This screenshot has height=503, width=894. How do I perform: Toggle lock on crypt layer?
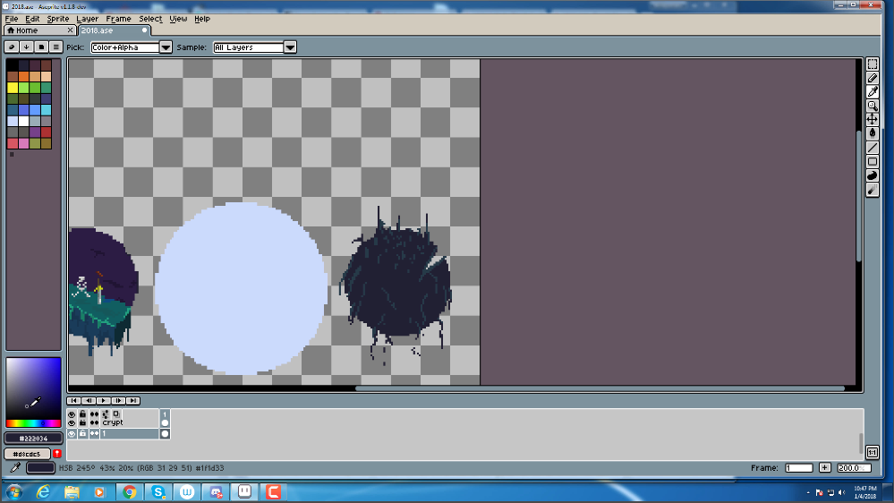click(82, 423)
